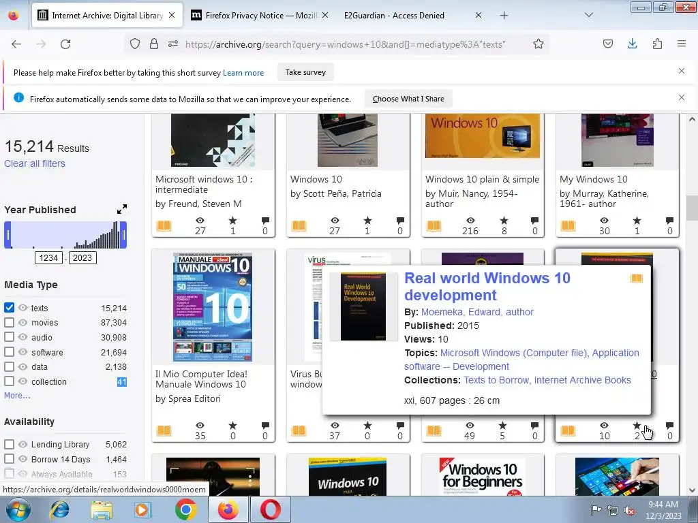Open Firefox application hamburger menu
The image size is (698, 523).
coord(682,44)
